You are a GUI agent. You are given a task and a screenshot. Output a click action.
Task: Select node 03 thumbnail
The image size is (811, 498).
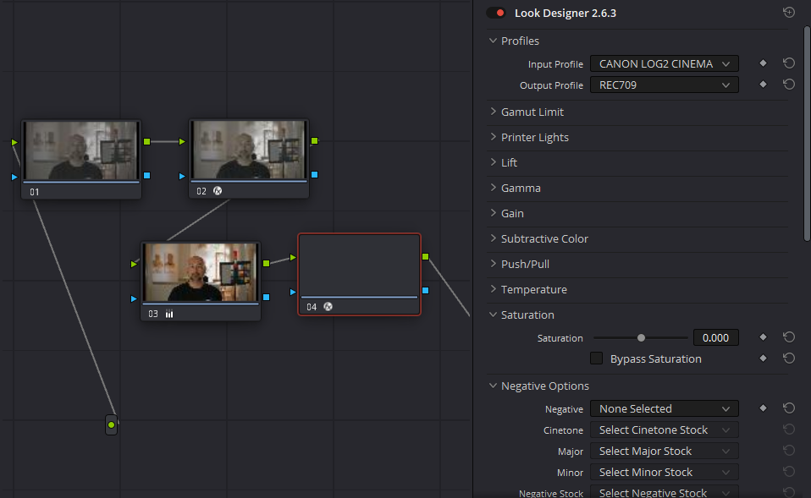click(201, 272)
